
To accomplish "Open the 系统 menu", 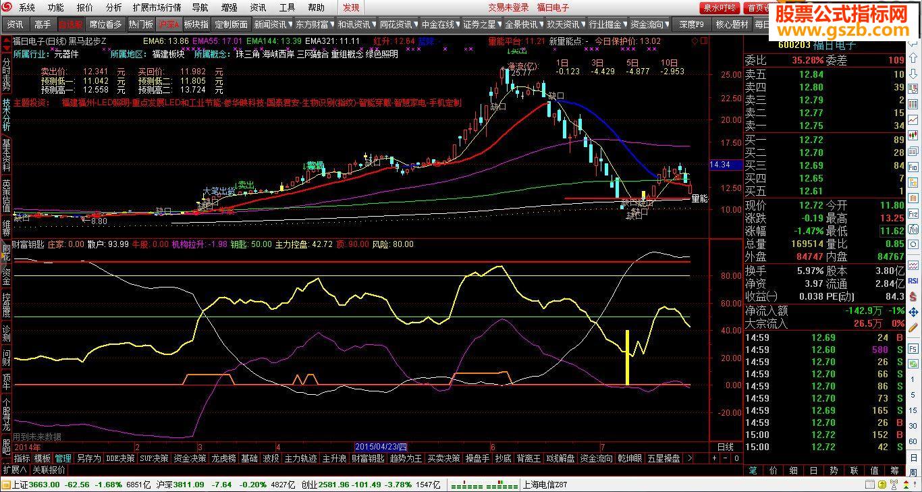I will 27,7.
